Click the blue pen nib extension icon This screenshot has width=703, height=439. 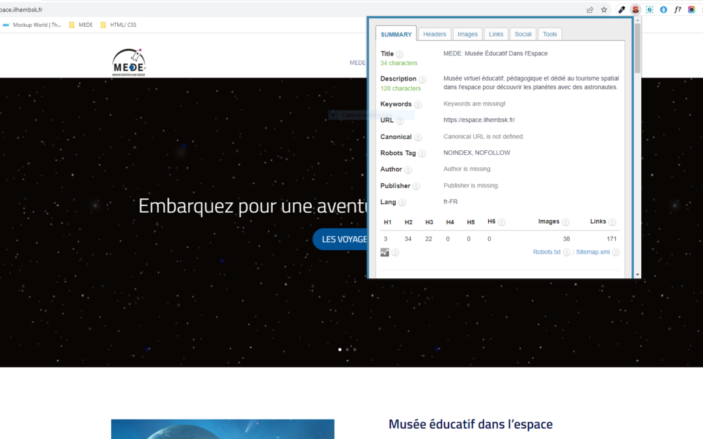663,9
